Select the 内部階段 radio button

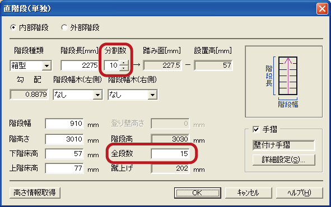point(13,27)
